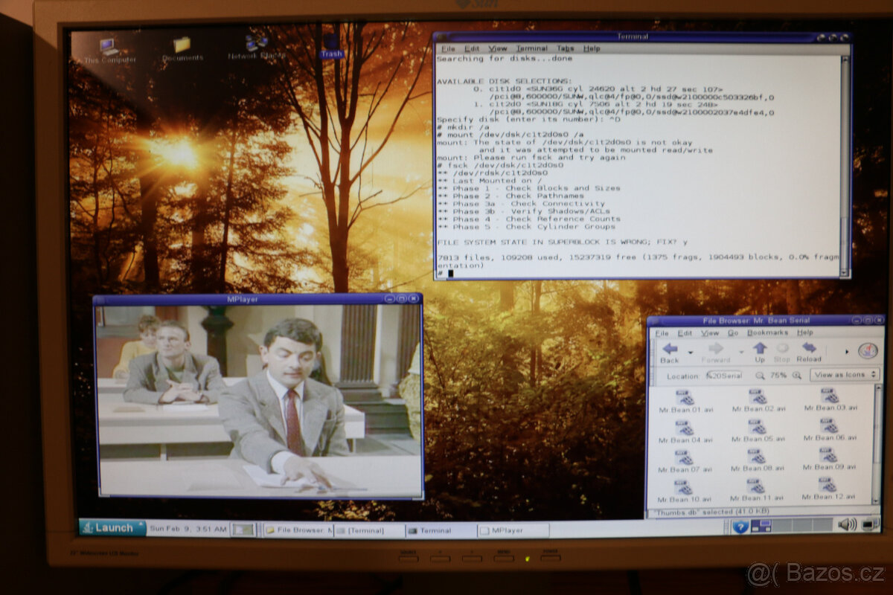893x595 pixels.
Task: Switch to MPlayer in the taskbar
Action: (x=513, y=530)
